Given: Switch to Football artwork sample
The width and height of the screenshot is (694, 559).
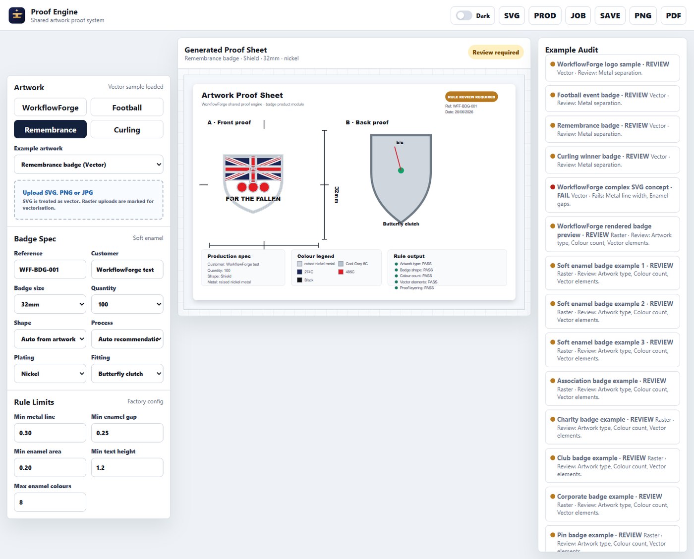Looking at the screenshot, I should click(x=127, y=107).
